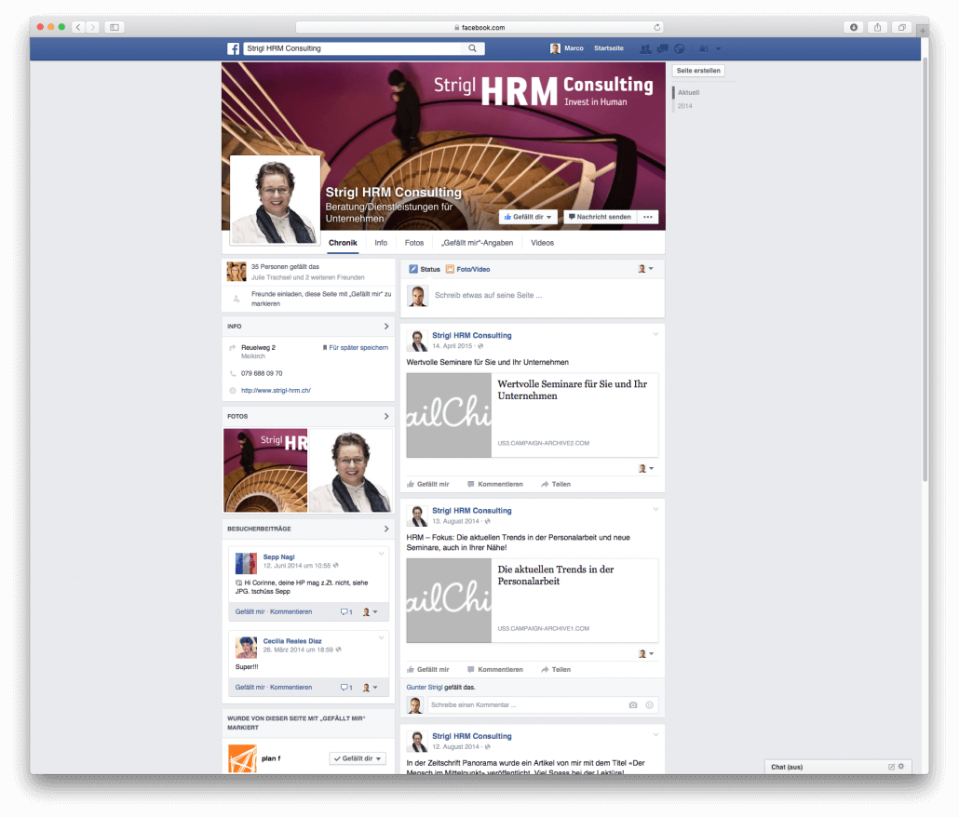Open options chevron on 14. April 2015 post
The height and width of the screenshot is (817, 959).
[655, 334]
